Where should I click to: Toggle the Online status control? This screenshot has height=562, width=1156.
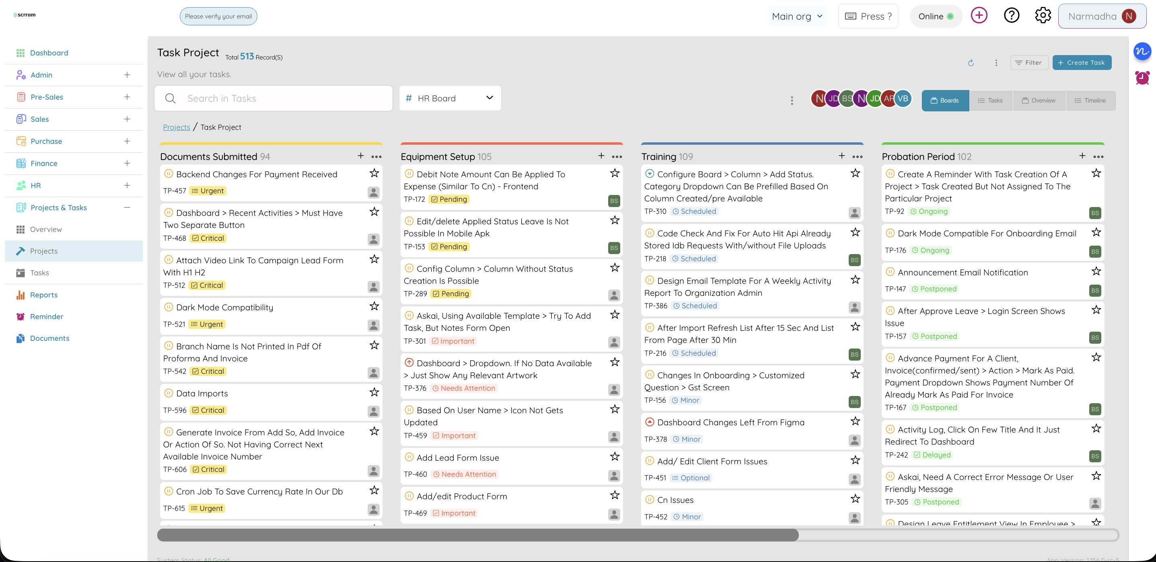click(936, 16)
